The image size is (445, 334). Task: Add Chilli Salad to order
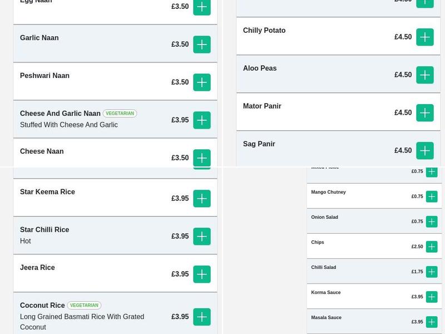(432, 272)
